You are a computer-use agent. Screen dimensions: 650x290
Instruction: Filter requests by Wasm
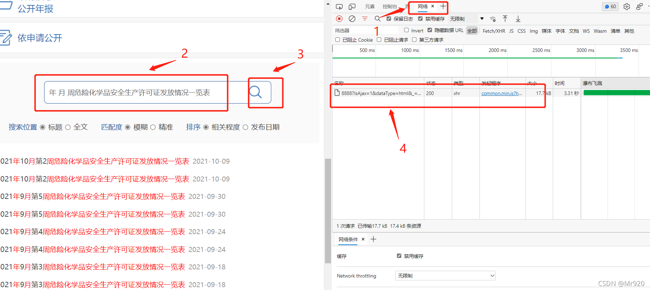click(x=600, y=31)
